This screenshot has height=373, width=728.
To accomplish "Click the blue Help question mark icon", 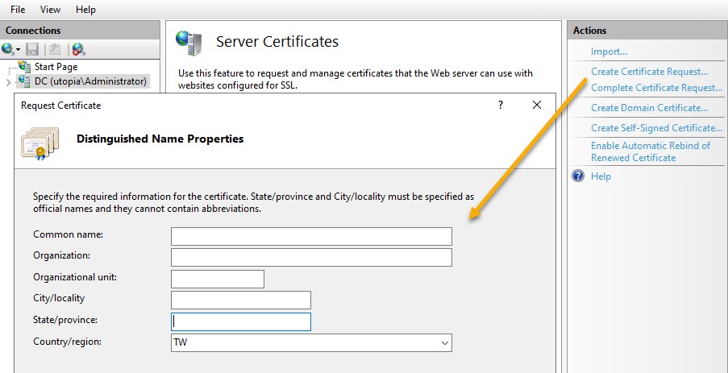I will click(x=578, y=176).
